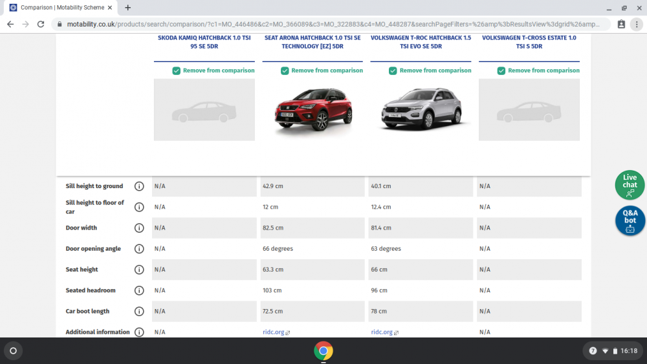Open a new browser tab
Image resolution: width=647 pixels, height=364 pixels.
click(128, 7)
